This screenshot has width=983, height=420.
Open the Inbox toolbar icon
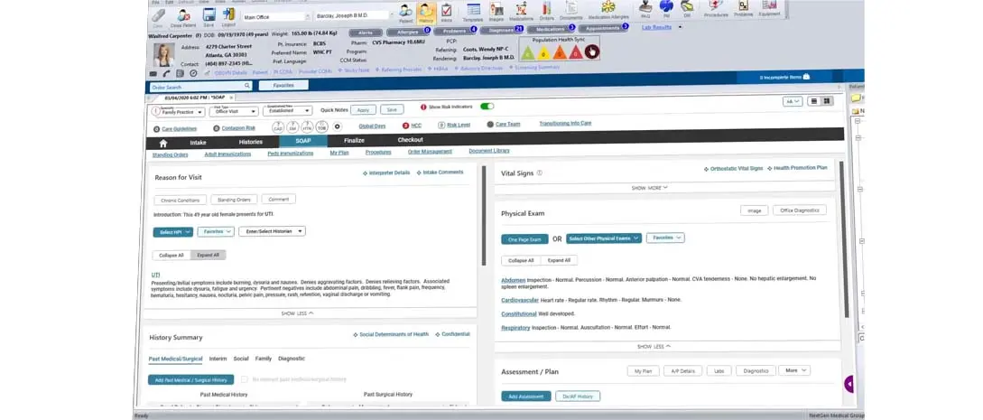point(446,13)
